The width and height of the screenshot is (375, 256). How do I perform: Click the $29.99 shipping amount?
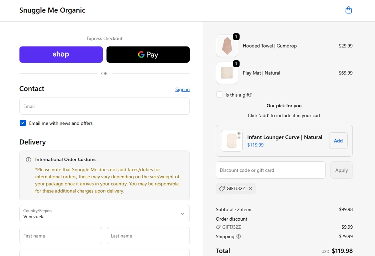pyautogui.click(x=346, y=237)
